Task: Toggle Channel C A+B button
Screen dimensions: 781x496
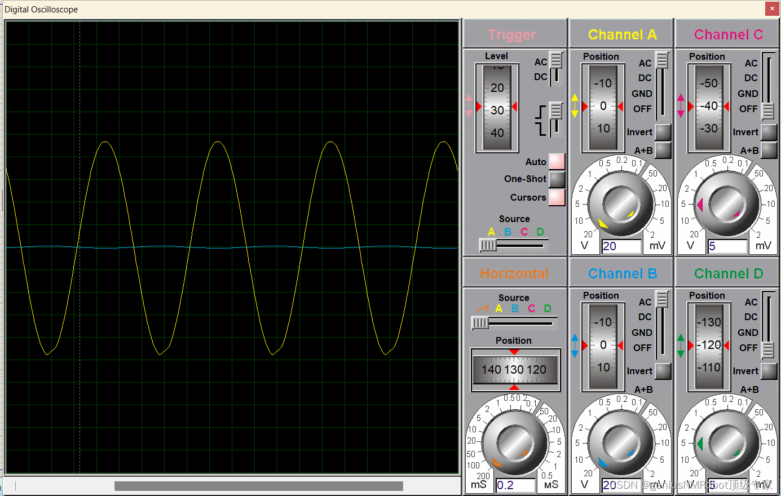Action: (769, 150)
